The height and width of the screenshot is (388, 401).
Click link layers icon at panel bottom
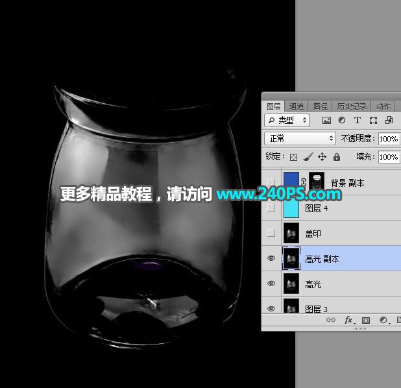pyautogui.click(x=331, y=320)
